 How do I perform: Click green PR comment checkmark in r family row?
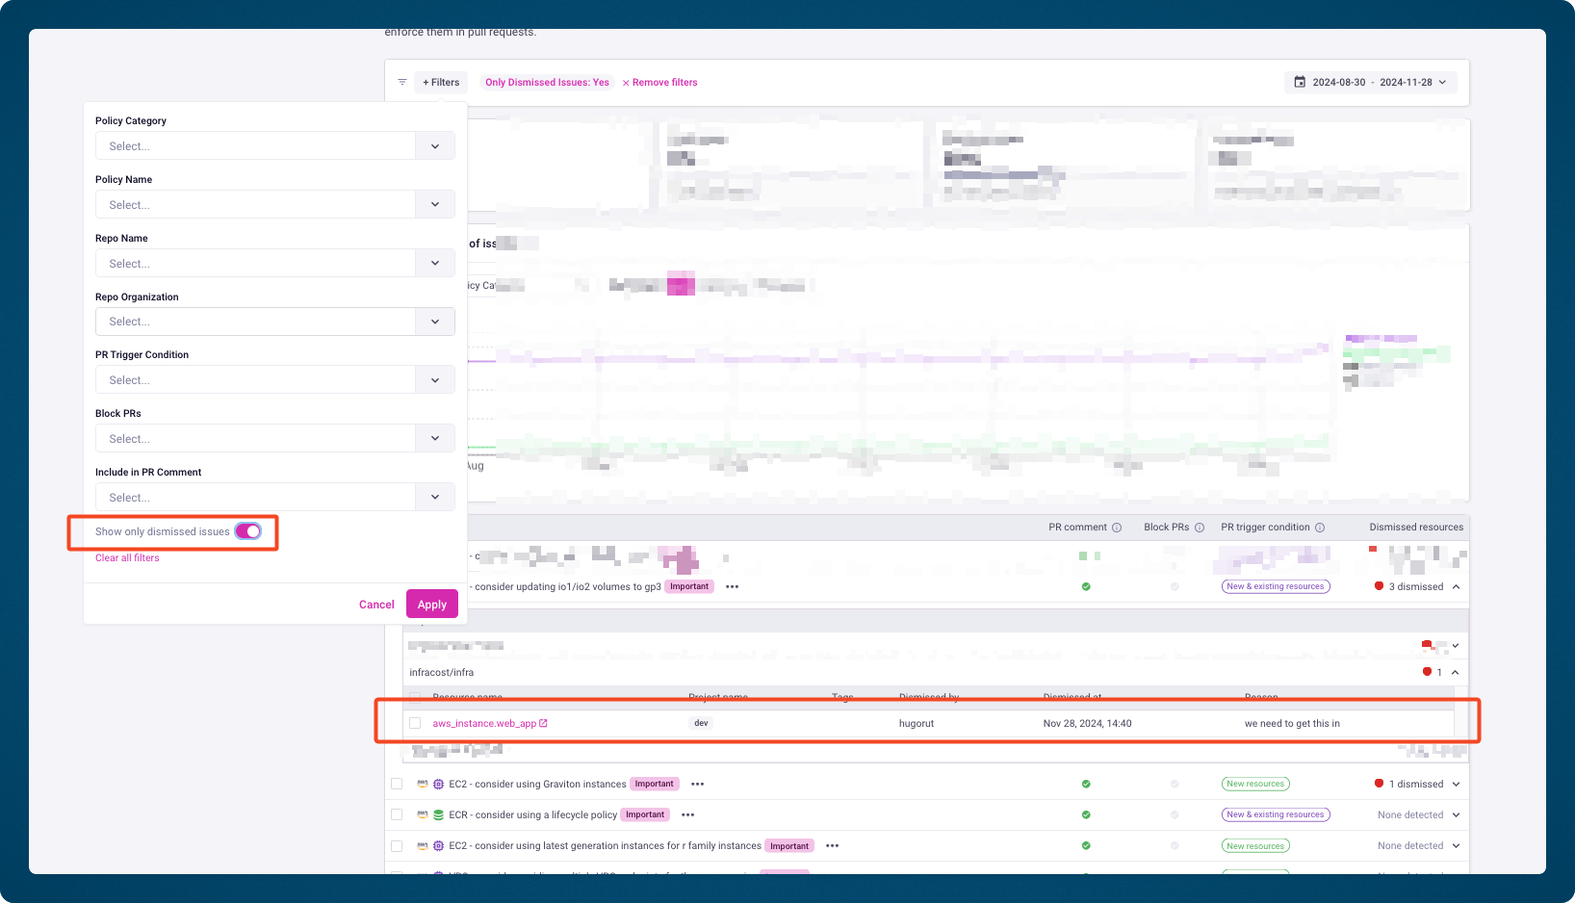pos(1086,845)
